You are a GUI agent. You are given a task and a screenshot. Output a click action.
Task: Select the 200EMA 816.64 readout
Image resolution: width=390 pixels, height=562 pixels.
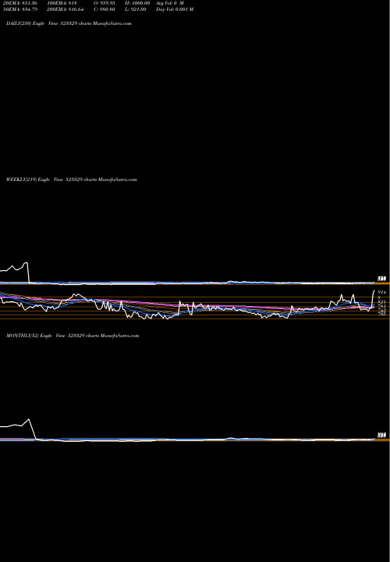pos(66,9)
